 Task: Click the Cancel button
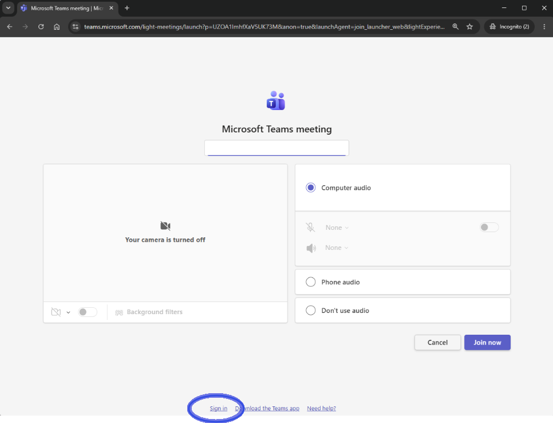tap(438, 343)
